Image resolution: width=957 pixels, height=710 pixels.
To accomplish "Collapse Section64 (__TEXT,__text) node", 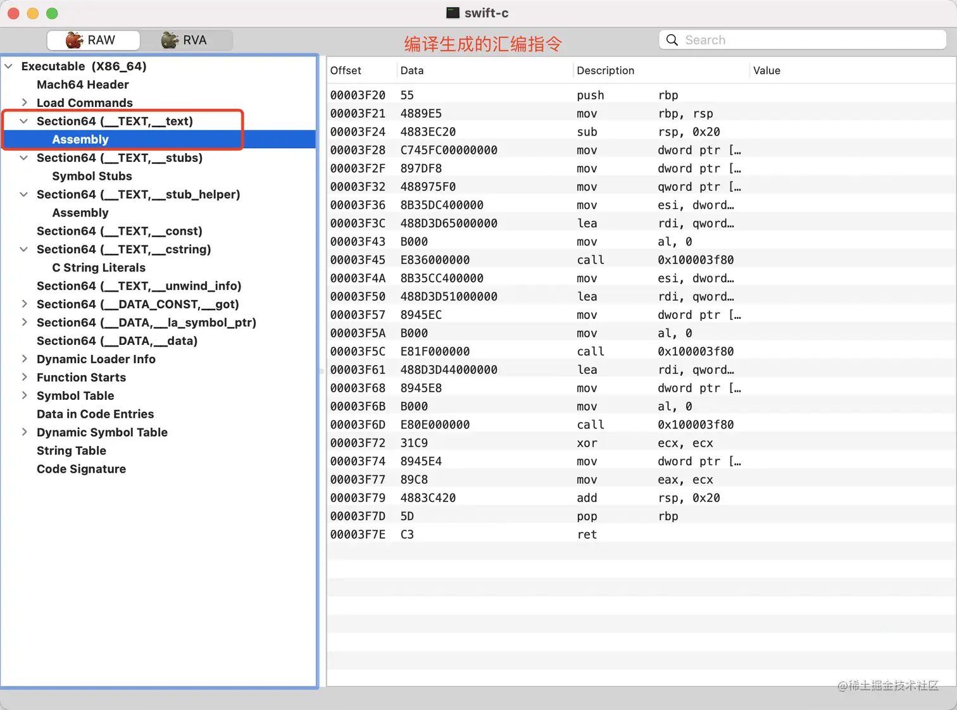I will click(24, 121).
